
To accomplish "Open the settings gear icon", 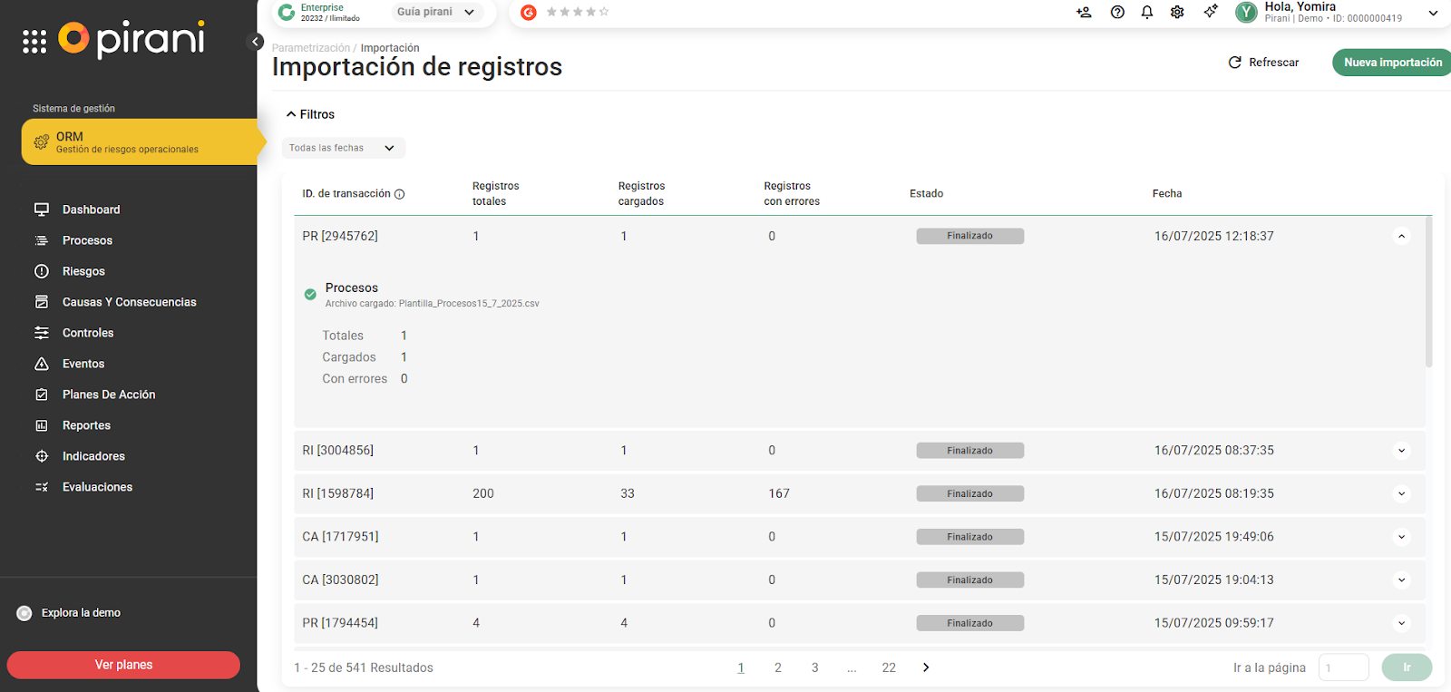I will (x=1177, y=12).
